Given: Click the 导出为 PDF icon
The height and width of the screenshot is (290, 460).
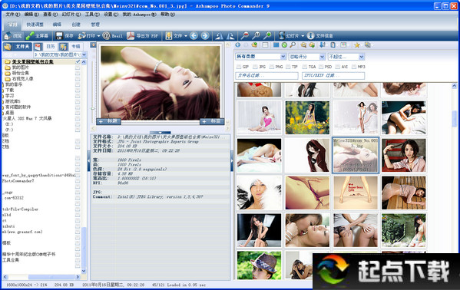Looking at the screenshot, I should 131,36.
